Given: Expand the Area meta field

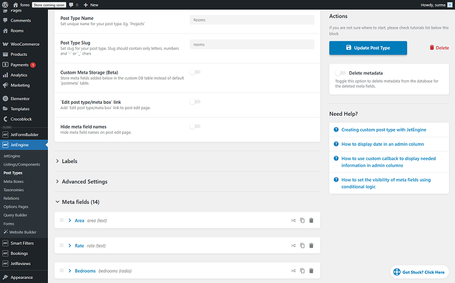Looking at the screenshot, I should click(69, 221).
